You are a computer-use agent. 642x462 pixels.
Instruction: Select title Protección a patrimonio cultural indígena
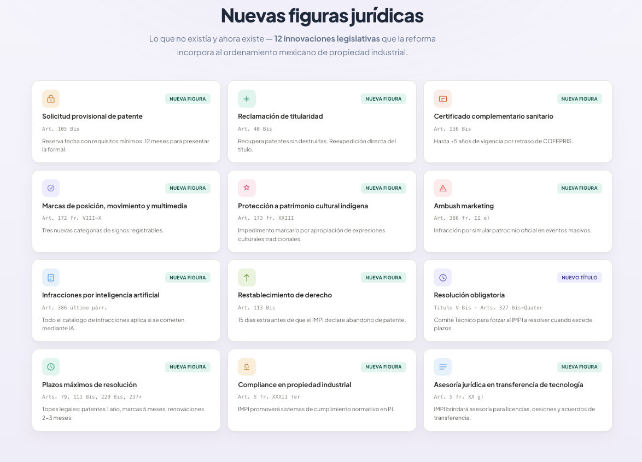coord(303,206)
